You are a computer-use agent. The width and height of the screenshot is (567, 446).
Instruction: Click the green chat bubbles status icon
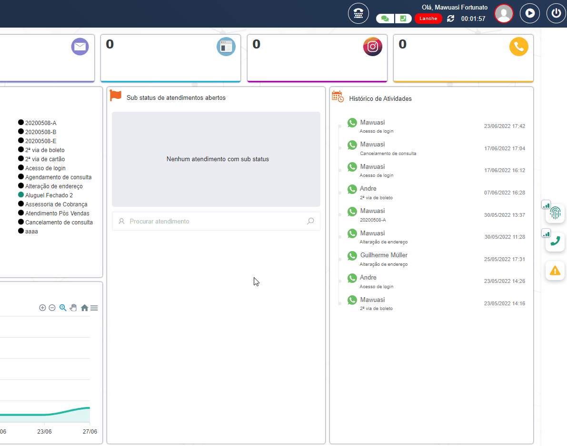[x=385, y=19]
